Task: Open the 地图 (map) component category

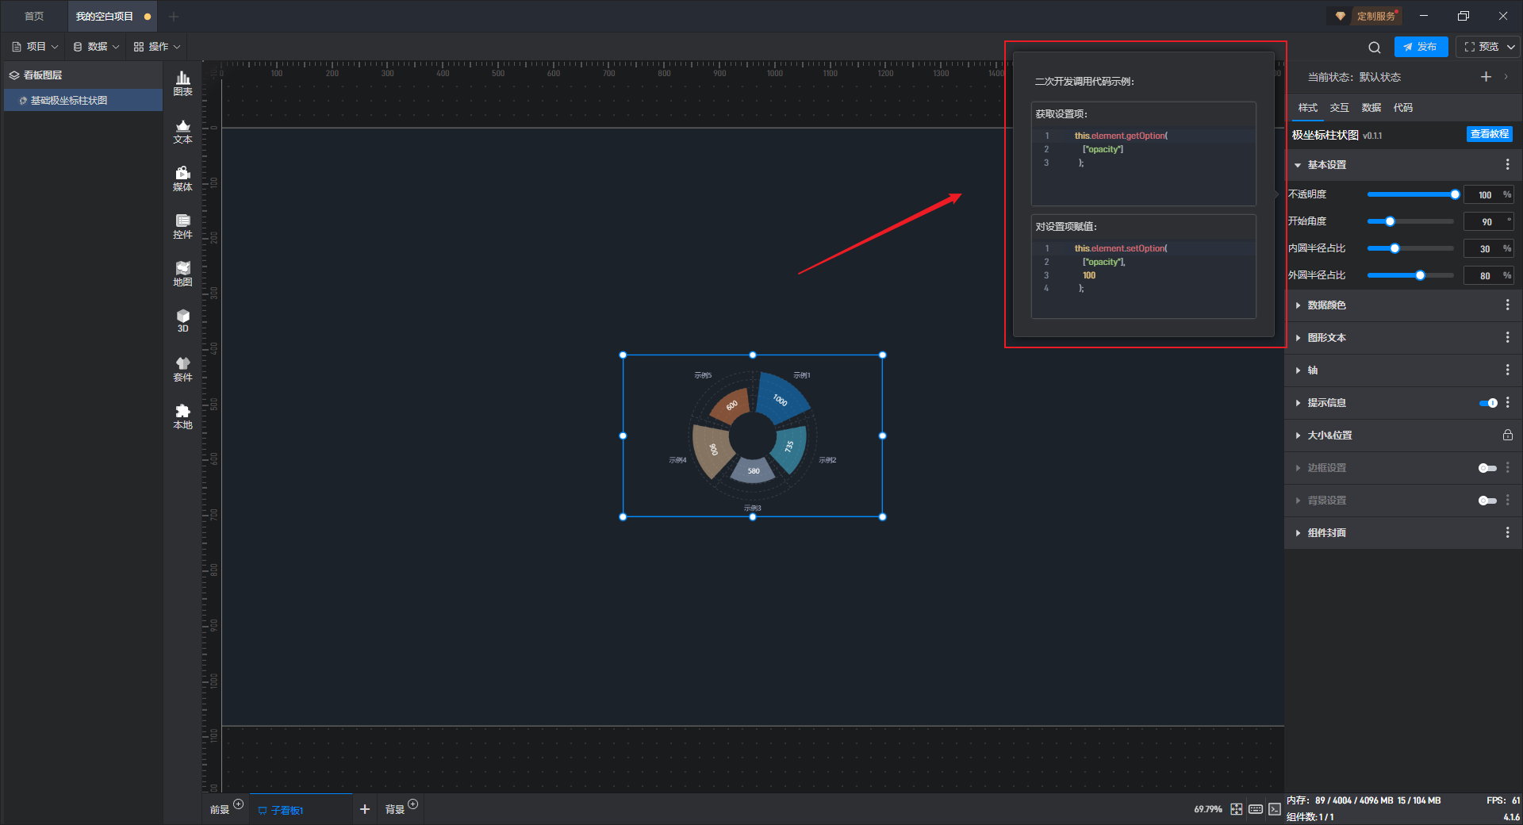Action: (x=182, y=274)
